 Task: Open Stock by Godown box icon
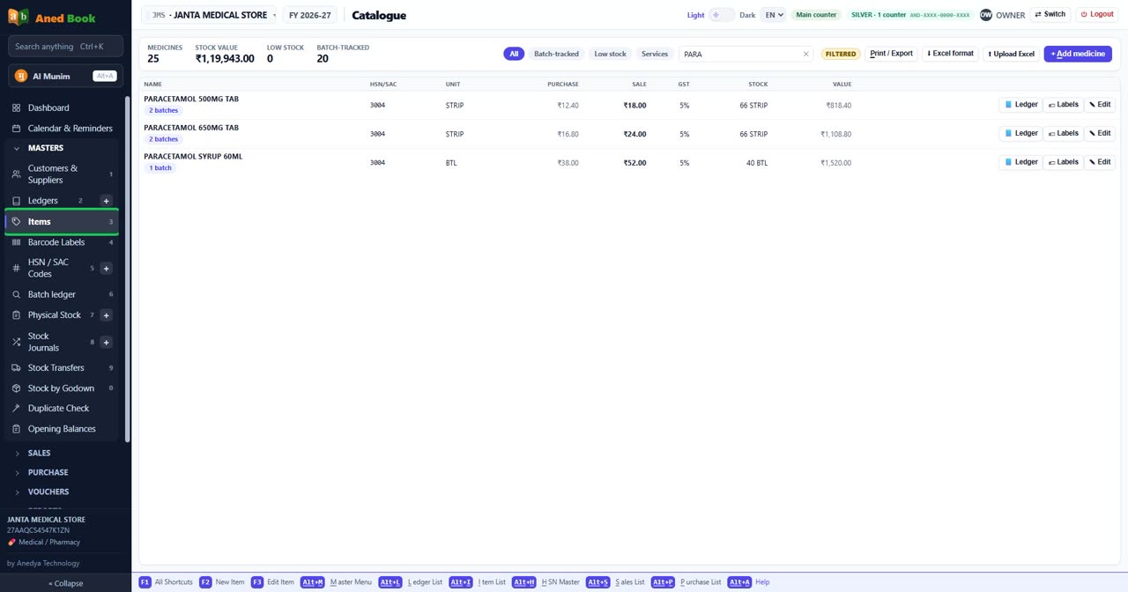pyautogui.click(x=16, y=388)
